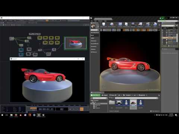
Task: Open the Windows Action Center icon
Action: pos(176,115)
